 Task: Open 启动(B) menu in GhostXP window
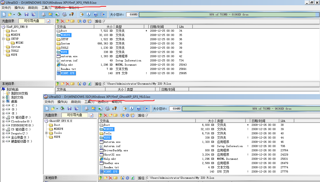tap(76, 102)
